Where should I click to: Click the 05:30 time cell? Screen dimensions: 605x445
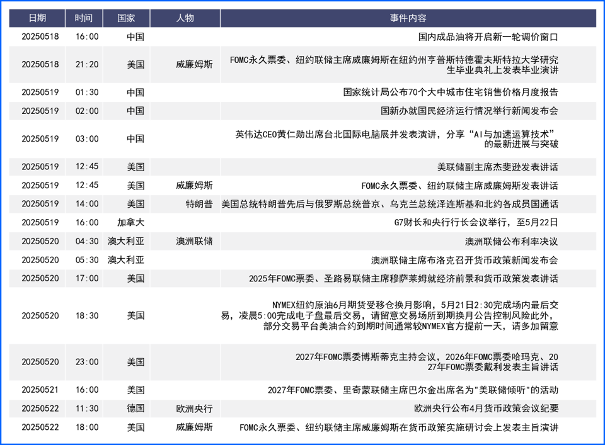[x=87, y=260]
